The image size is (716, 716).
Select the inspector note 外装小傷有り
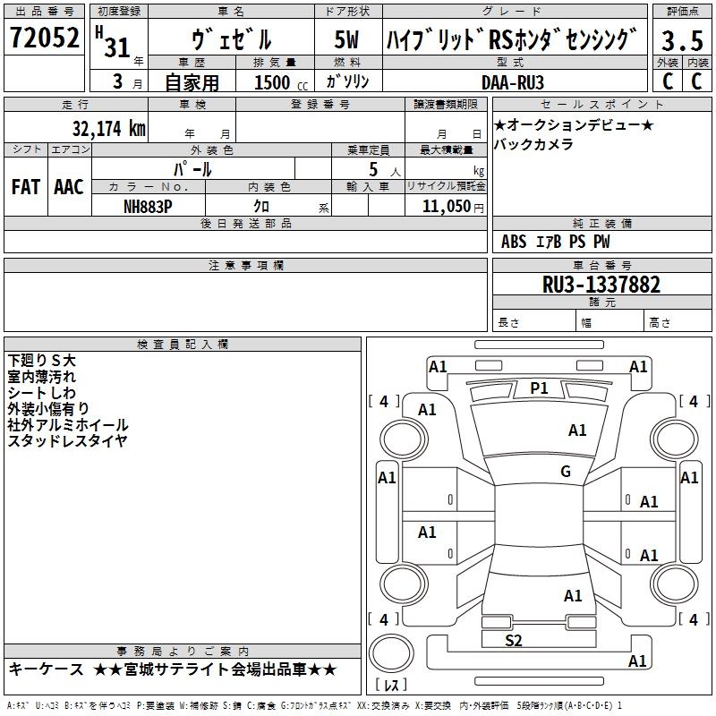48,409
